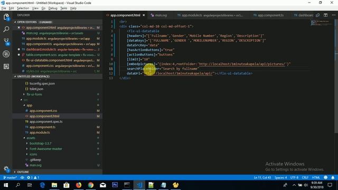338x190 pixels.
Task: Open the localhost pictures URL link on line 10
Action: (x=242, y=64)
